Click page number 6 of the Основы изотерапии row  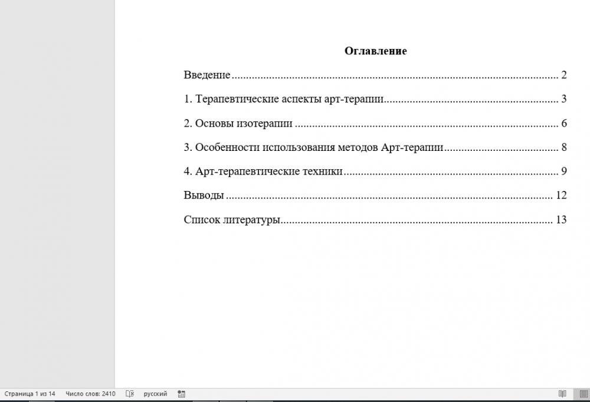click(x=563, y=123)
